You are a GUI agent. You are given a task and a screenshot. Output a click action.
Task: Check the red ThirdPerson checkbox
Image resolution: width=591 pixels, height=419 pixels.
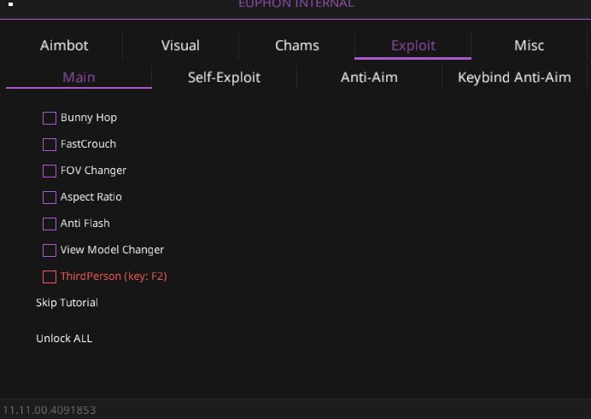50,276
